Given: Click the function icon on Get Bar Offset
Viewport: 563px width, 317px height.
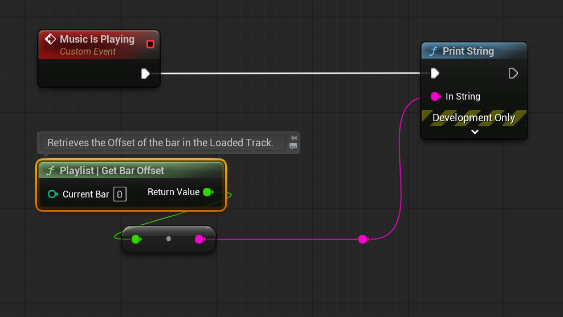Looking at the screenshot, I should (50, 171).
